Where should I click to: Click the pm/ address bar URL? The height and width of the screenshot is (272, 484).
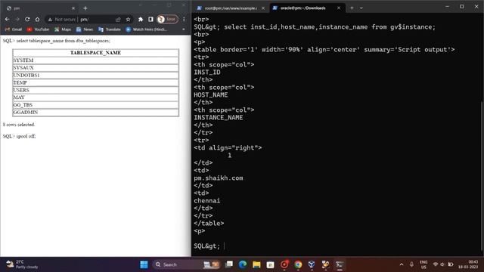[85, 20]
